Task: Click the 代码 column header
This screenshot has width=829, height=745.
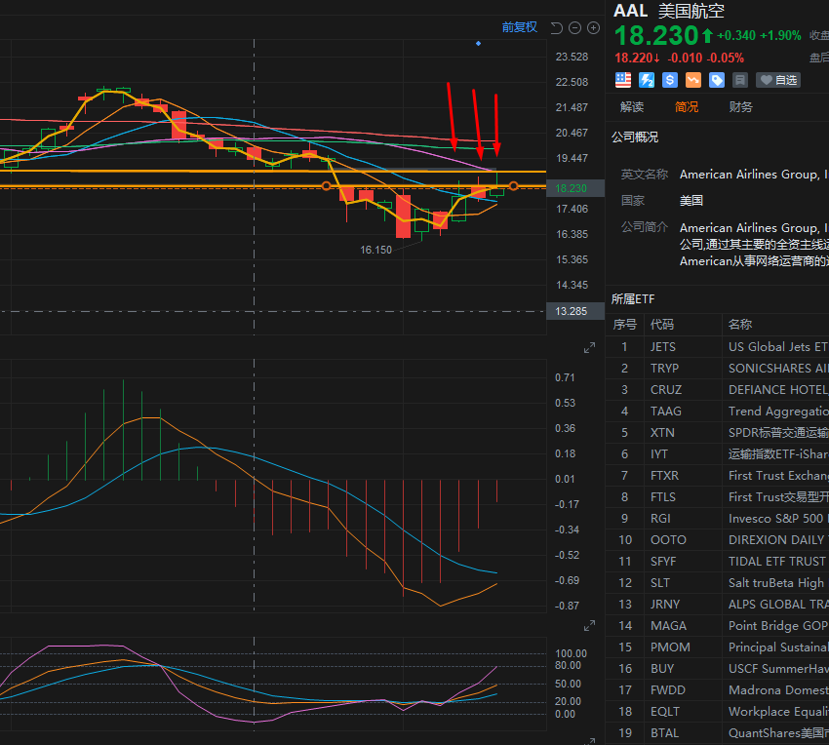Action: coord(662,325)
